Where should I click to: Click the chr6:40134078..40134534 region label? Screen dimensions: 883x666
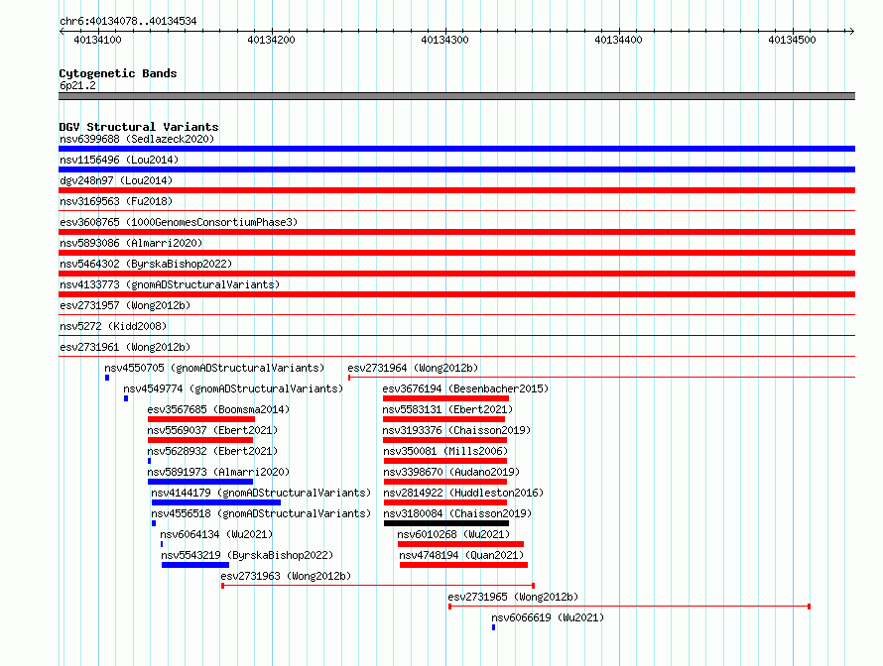click(128, 22)
